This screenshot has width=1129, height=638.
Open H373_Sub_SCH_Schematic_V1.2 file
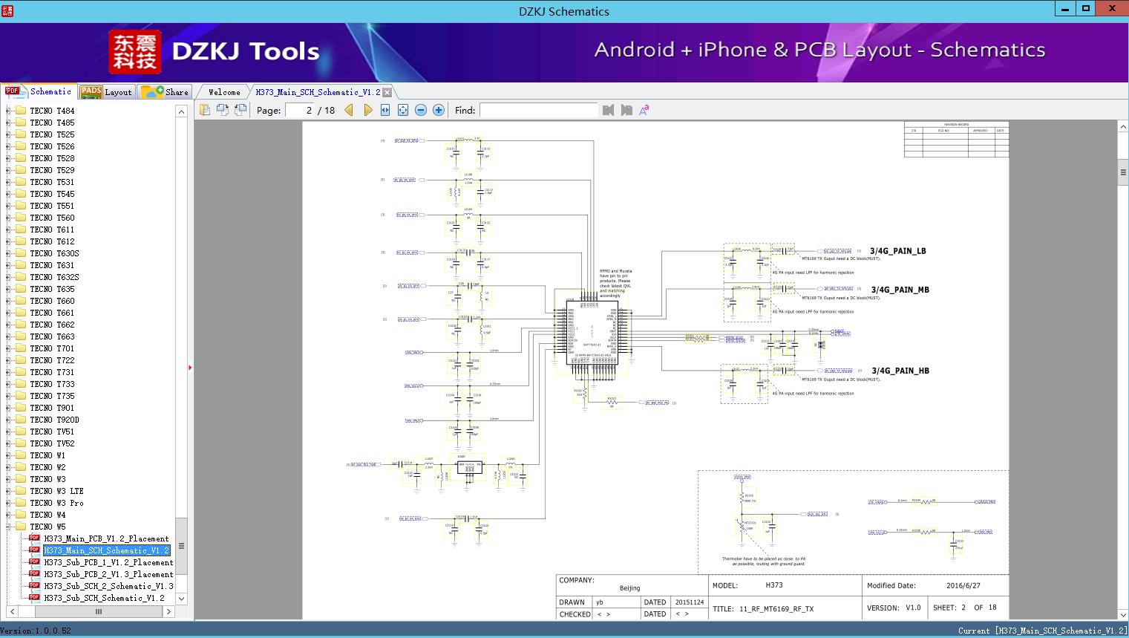[104, 598]
